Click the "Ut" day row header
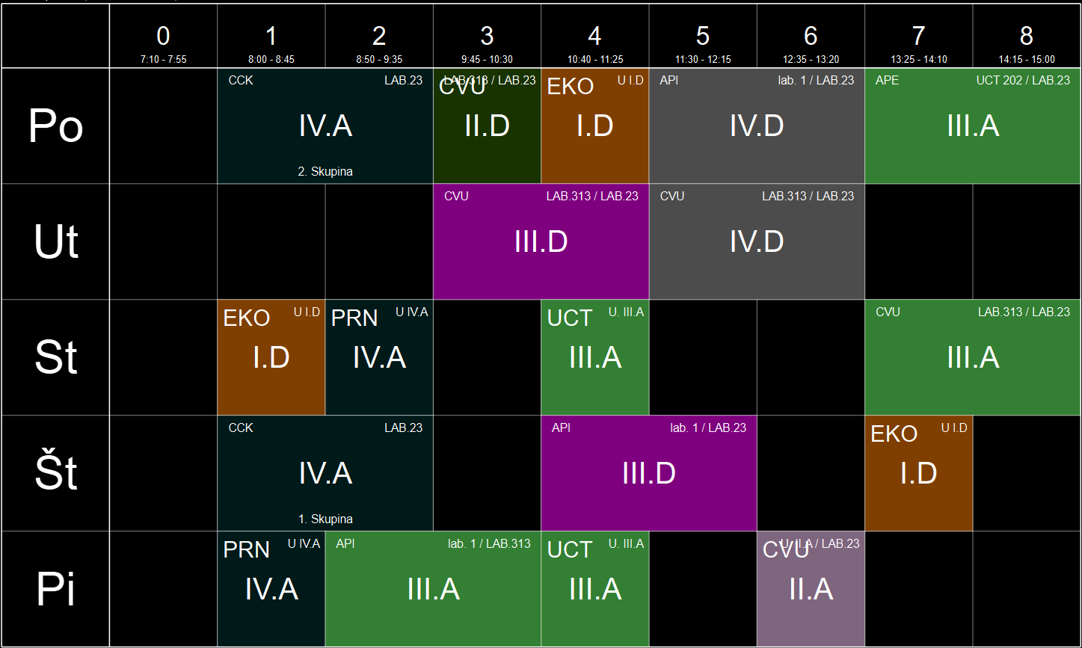The height and width of the screenshot is (648, 1082). [56, 241]
